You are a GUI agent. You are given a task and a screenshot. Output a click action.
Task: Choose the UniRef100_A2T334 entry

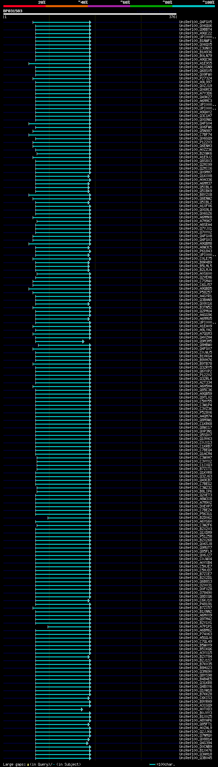196,382
